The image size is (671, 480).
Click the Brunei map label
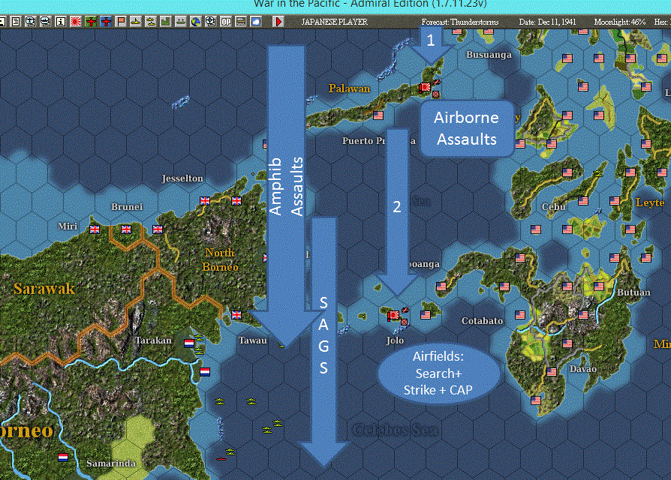tap(127, 207)
